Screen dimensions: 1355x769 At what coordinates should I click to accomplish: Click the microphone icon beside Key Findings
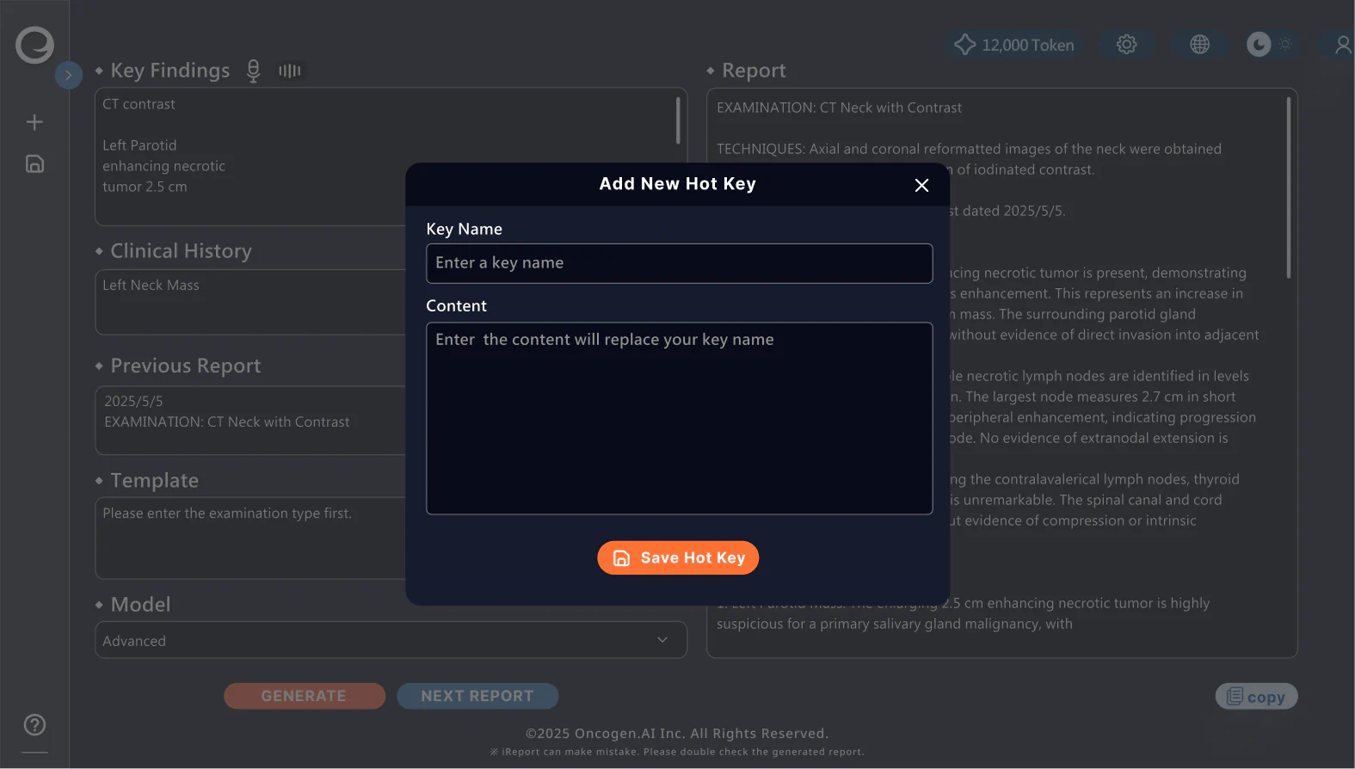coord(253,71)
